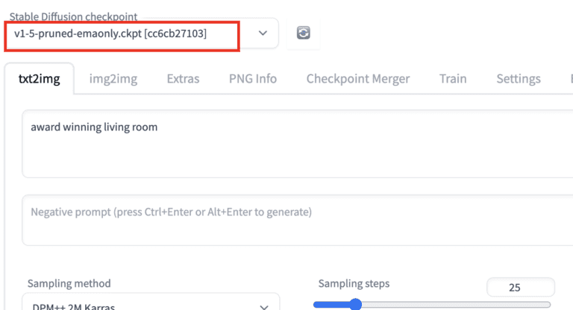Click the Sampling method chevron arrow

pyautogui.click(x=264, y=306)
